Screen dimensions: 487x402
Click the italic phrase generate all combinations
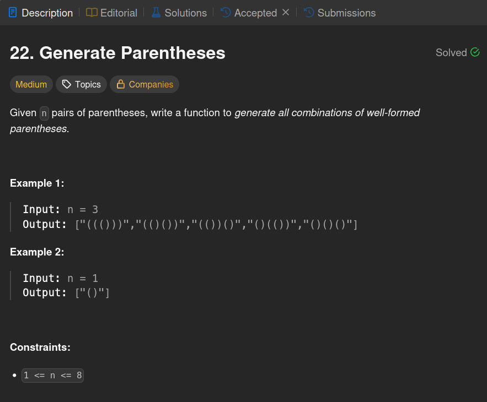pyautogui.click(x=293, y=112)
